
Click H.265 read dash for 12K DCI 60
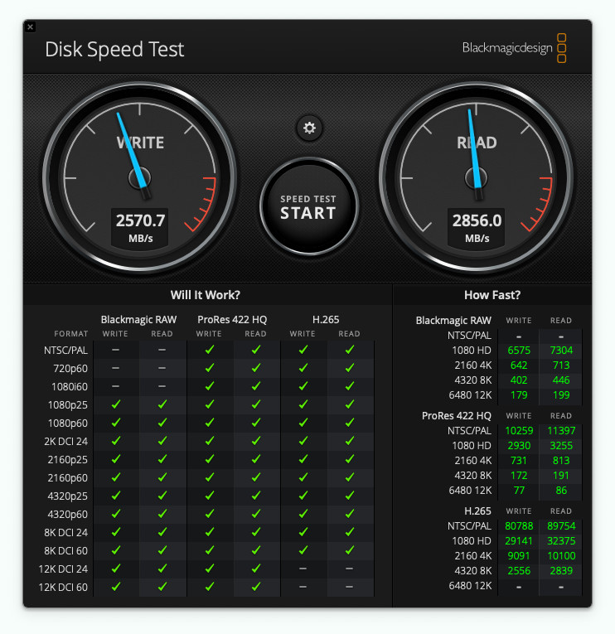point(350,587)
